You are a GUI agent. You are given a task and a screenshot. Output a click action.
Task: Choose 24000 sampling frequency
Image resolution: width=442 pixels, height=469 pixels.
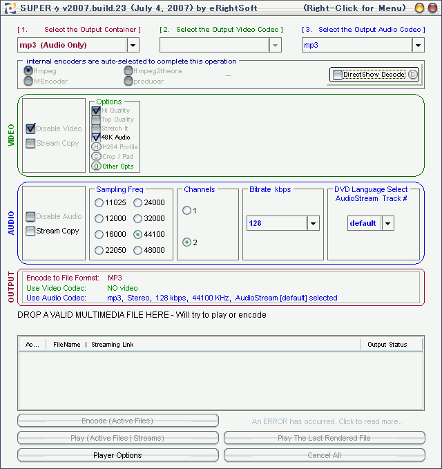pyautogui.click(x=137, y=203)
